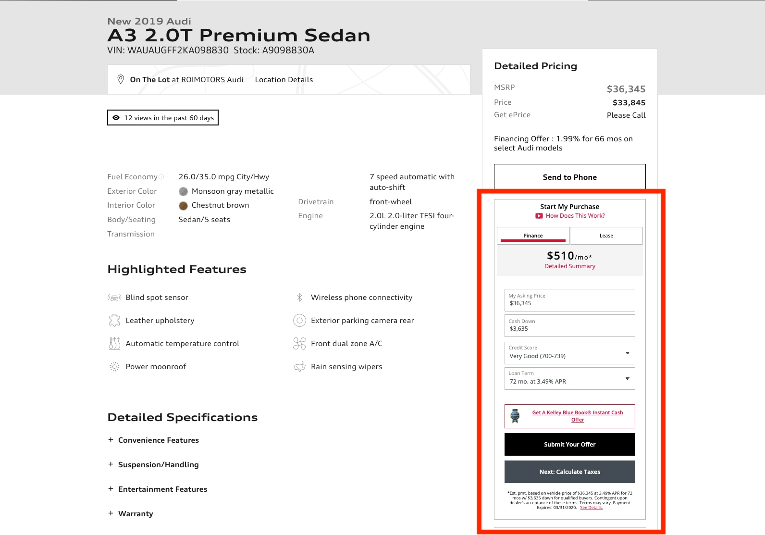Select the Finance tab
765x535 pixels.
tap(533, 236)
